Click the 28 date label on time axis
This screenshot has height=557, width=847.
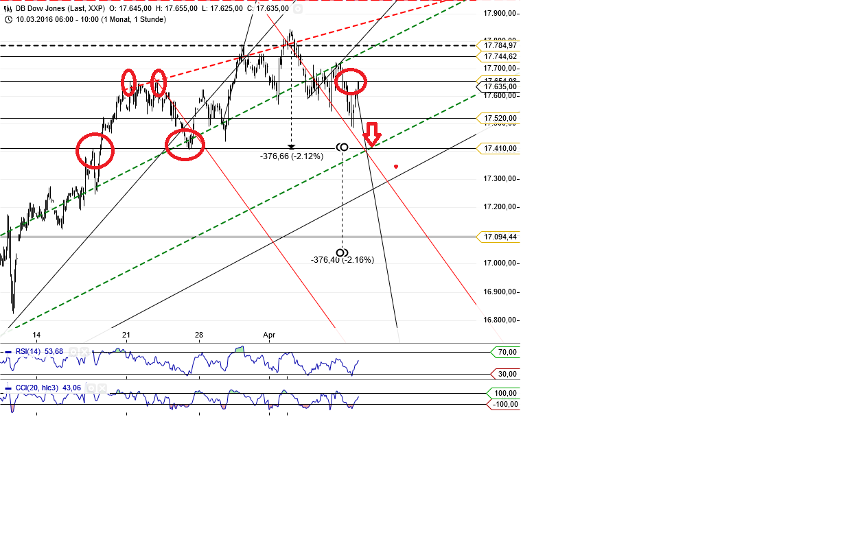(x=199, y=335)
